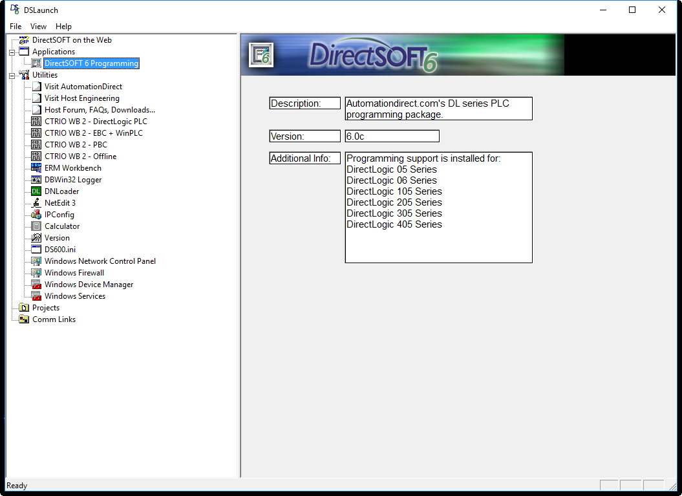Image resolution: width=682 pixels, height=496 pixels.
Task: Select the Applications label
Action: 54,51
